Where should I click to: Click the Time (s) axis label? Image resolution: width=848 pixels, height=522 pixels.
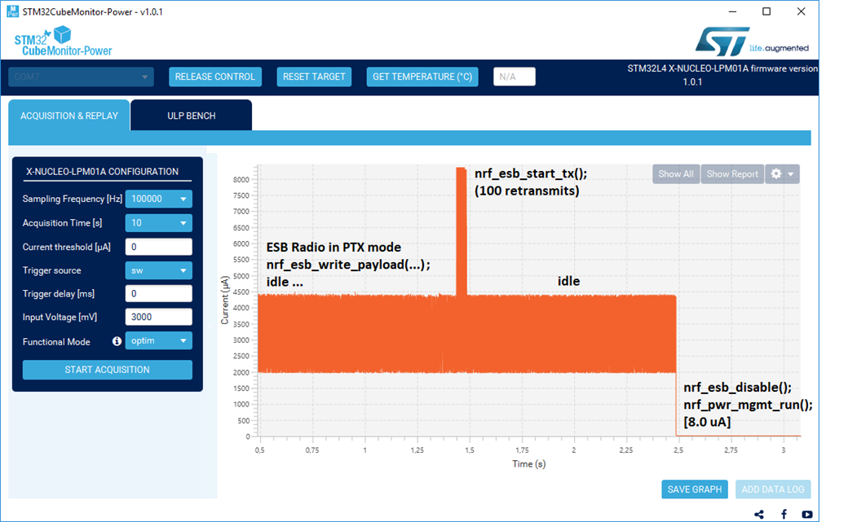tap(529, 464)
